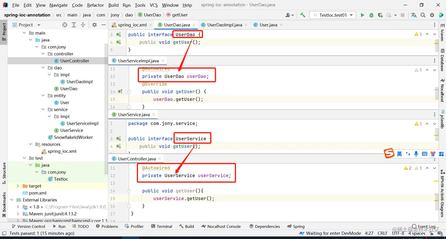Open the Terminal tool window

point(162,226)
